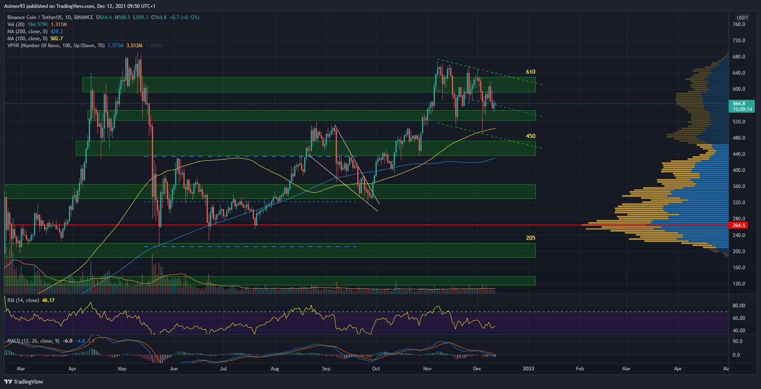Click the 480.0 price axis label

pos(739,138)
